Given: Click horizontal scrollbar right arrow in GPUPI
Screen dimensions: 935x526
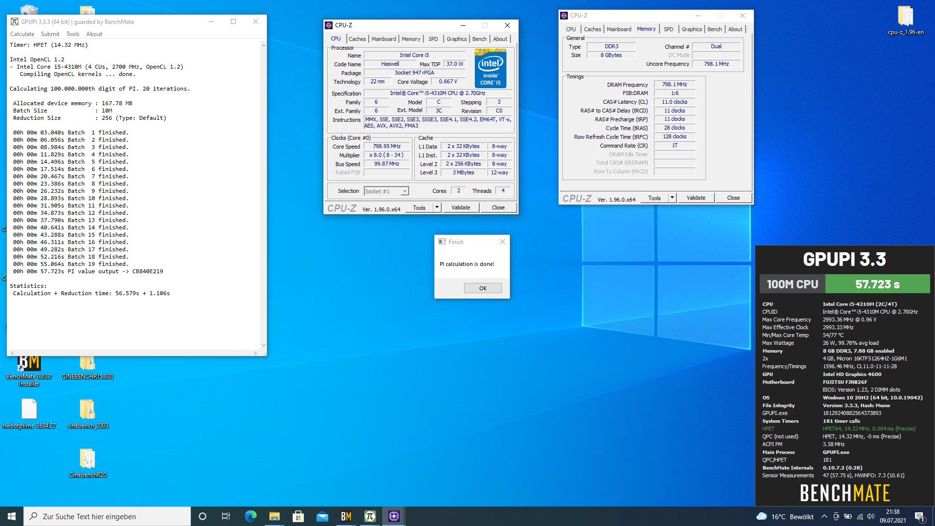Looking at the screenshot, I should click(256, 353).
